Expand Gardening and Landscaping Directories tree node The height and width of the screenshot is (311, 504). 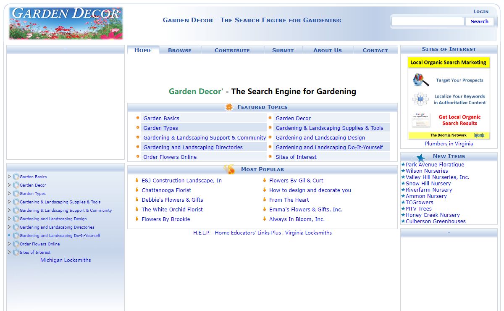9,227
